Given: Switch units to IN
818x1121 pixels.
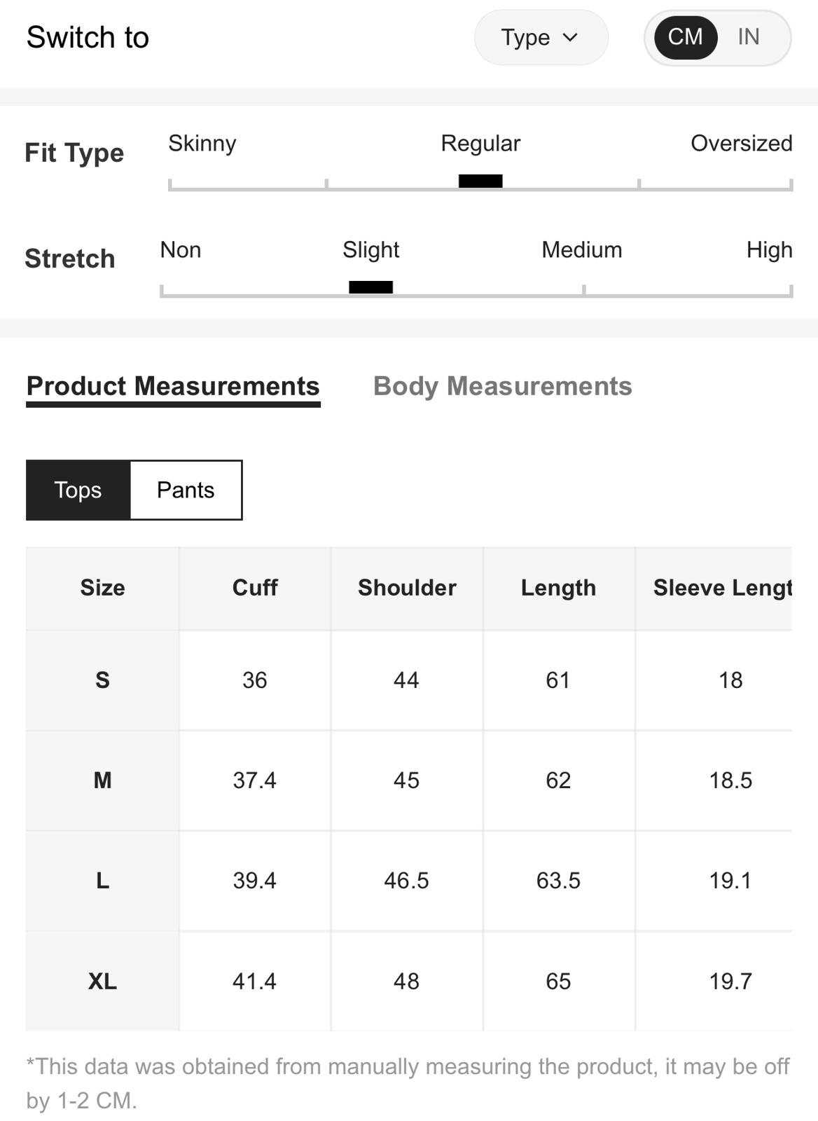Looking at the screenshot, I should 748,36.
